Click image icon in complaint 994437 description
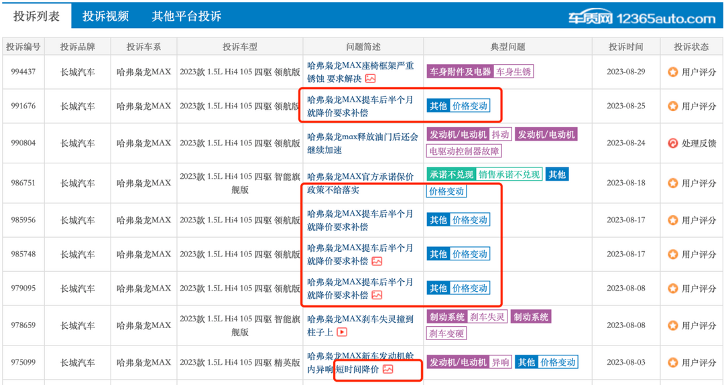 (370, 79)
